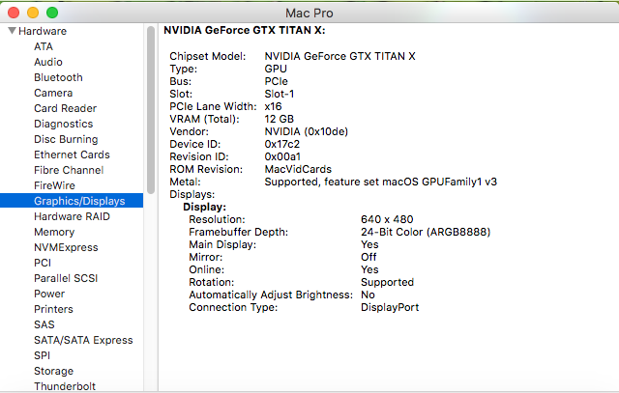The width and height of the screenshot is (619, 393).
Task: Click the Revision ID value 0x00a1
Action: click(x=282, y=156)
